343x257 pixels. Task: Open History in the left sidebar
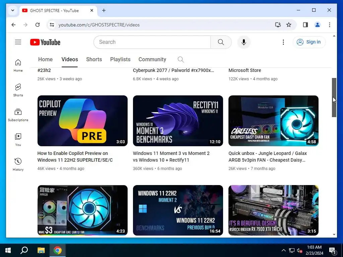18,165
